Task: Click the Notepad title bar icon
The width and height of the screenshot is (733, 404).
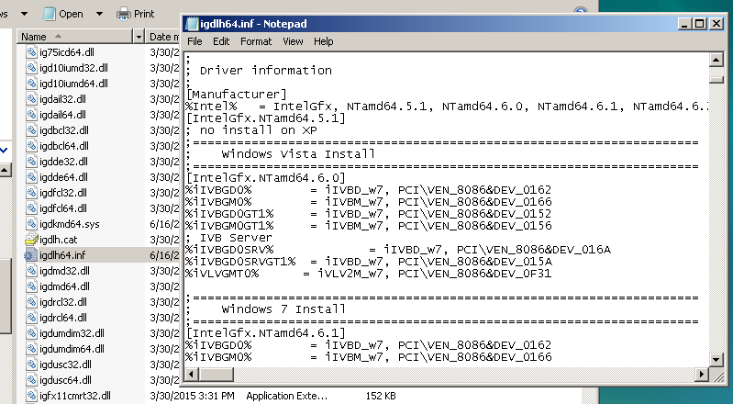Action: 191,25
